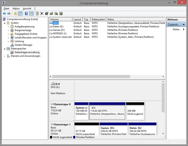Click the Forward arrow in the toolbar
Screen dimensions: 188x146
pyautogui.click(x=9, y=14)
